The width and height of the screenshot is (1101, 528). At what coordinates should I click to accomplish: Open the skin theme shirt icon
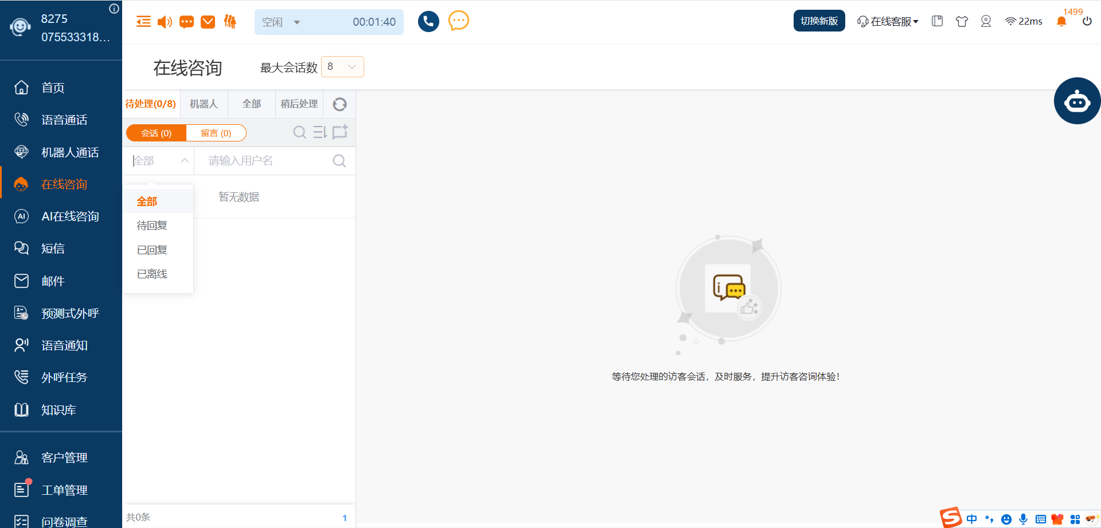pyautogui.click(x=962, y=21)
